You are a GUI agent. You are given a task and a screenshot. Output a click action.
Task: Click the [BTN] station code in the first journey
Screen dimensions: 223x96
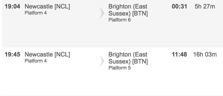(140, 13)
